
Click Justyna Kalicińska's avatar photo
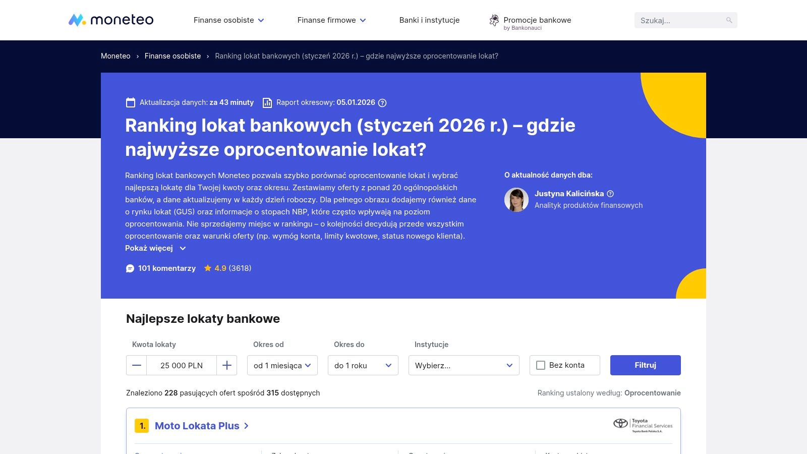coord(516,200)
